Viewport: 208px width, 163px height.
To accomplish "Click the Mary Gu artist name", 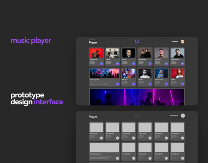I will pyautogui.click(x=125, y=80).
